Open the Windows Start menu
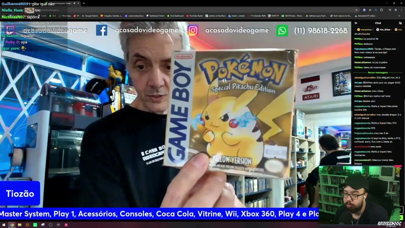The image size is (405, 228). click(x=4, y=225)
